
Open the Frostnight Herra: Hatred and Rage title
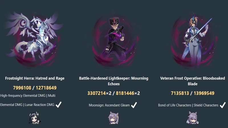35,79
